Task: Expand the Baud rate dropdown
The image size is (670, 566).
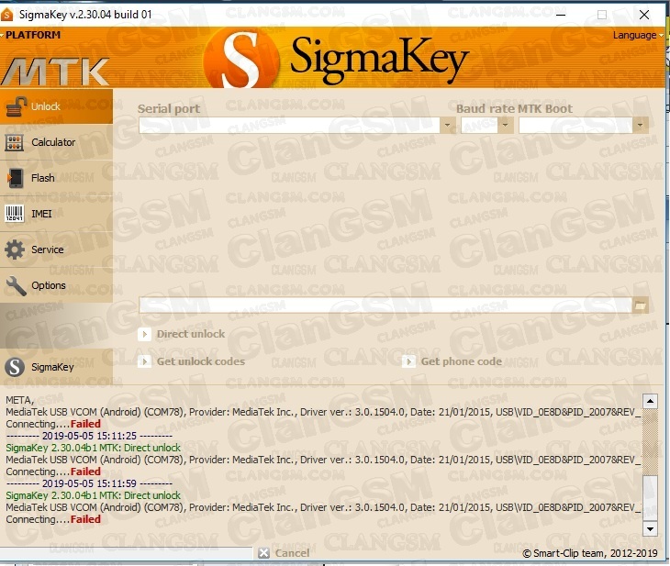Action: pos(506,125)
